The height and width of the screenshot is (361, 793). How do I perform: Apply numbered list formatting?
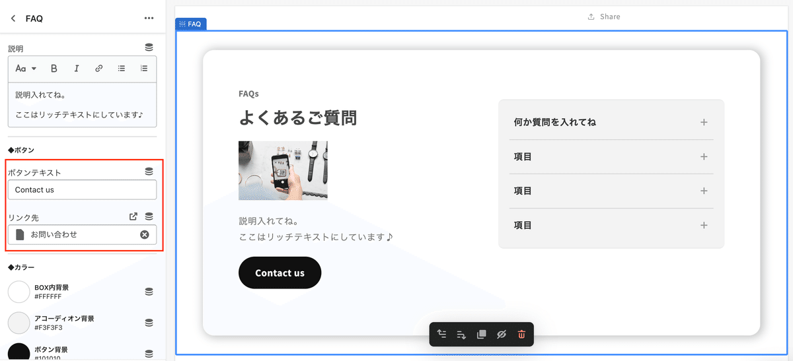point(144,69)
